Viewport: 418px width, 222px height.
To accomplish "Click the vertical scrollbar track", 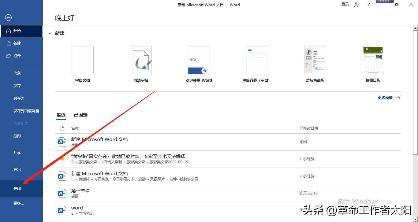I will click(x=415, y=187).
